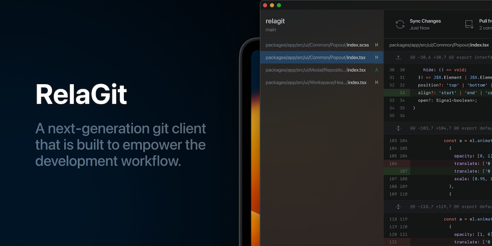Click the Sync Changes circular arrows icon

pos(400,25)
